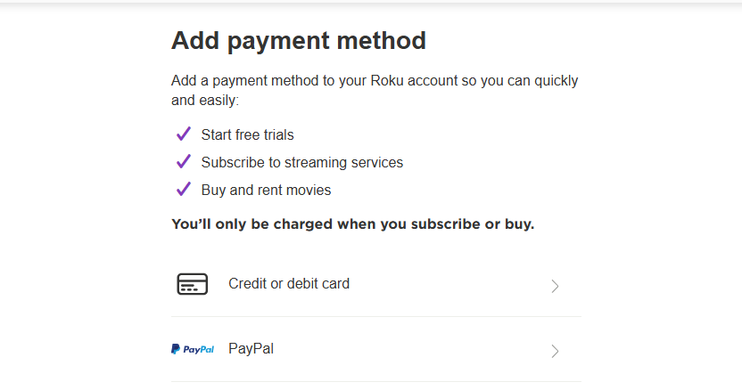This screenshot has height=390, width=742.
Task: Click the checkmark beside Buy and rent movies
Action: (x=184, y=190)
